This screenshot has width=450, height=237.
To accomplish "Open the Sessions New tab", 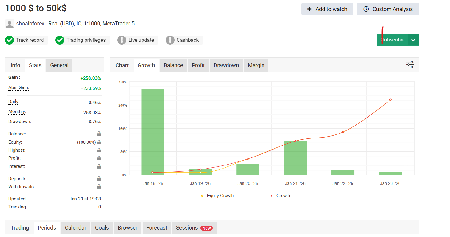I will 194,228.
